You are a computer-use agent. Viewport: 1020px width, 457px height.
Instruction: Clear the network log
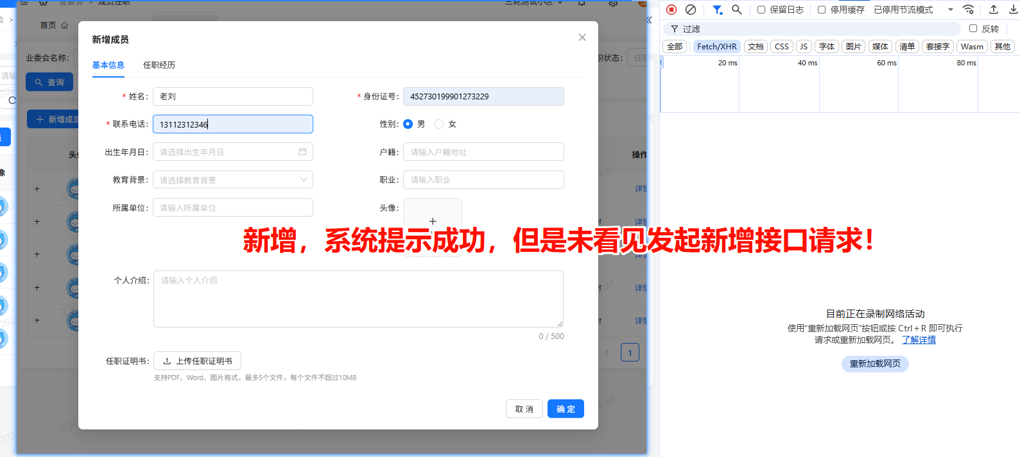pos(691,10)
